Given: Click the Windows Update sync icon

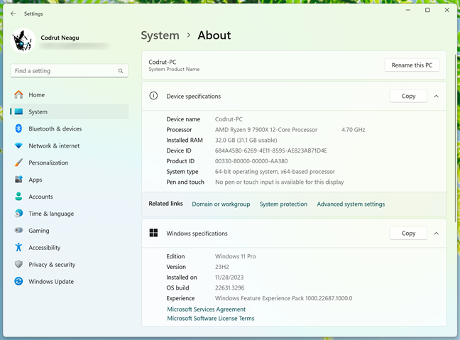Looking at the screenshot, I should (x=18, y=281).
